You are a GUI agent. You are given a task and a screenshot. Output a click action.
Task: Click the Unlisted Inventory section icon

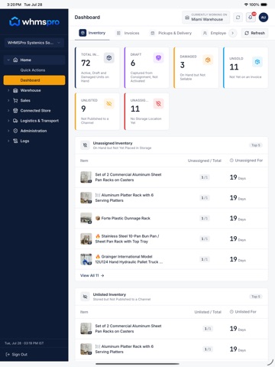(x=86, y=297)
